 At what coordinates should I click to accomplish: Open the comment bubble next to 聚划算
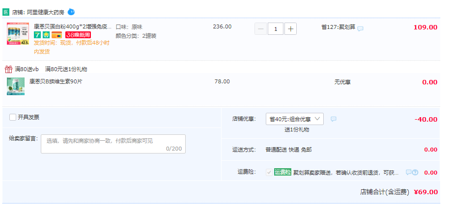361,28
